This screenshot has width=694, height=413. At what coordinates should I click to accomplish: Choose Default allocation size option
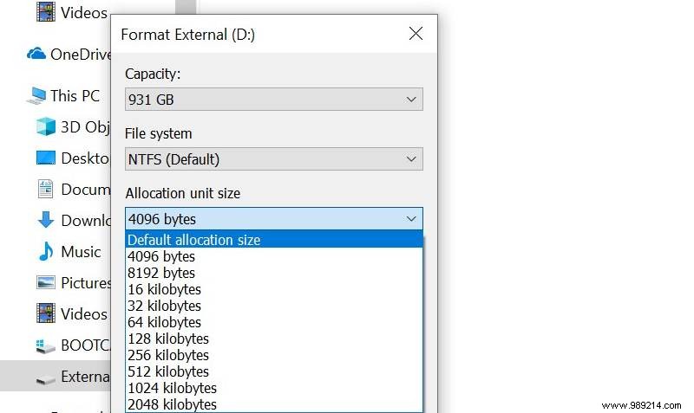click(x=274, y=240)
